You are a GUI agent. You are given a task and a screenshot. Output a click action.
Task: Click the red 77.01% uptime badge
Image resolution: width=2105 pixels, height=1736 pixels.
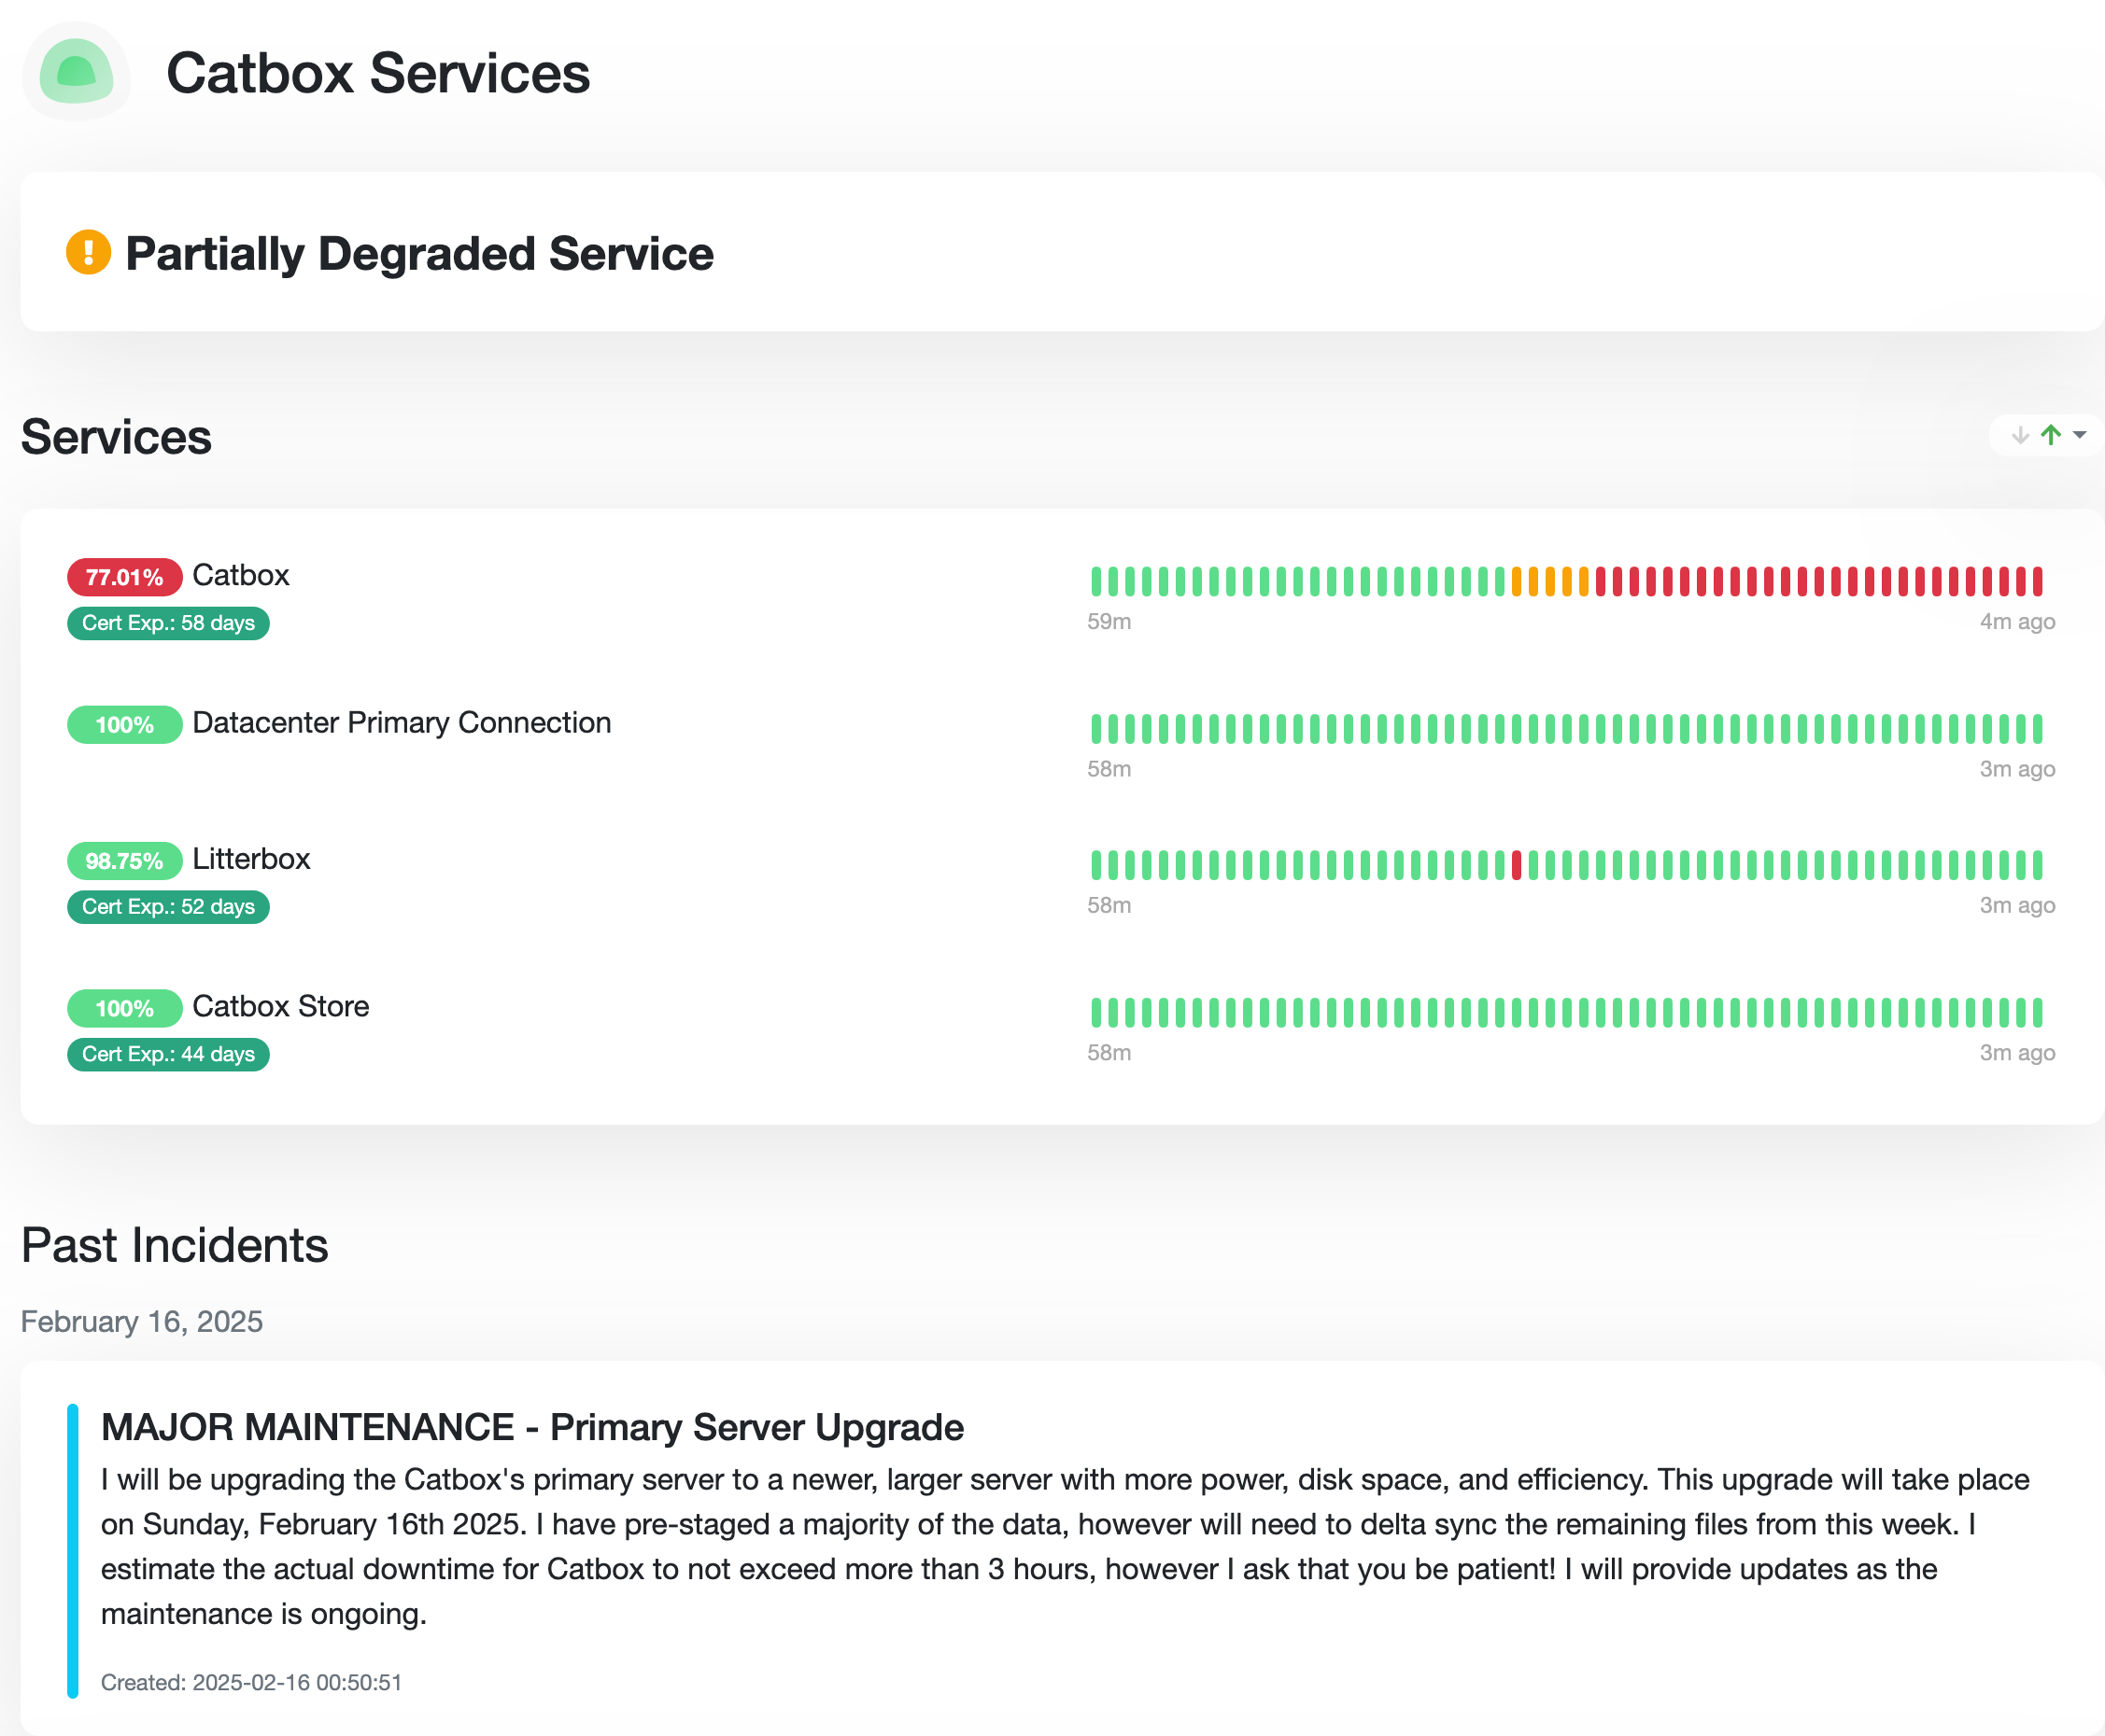(x=124, y=577)
